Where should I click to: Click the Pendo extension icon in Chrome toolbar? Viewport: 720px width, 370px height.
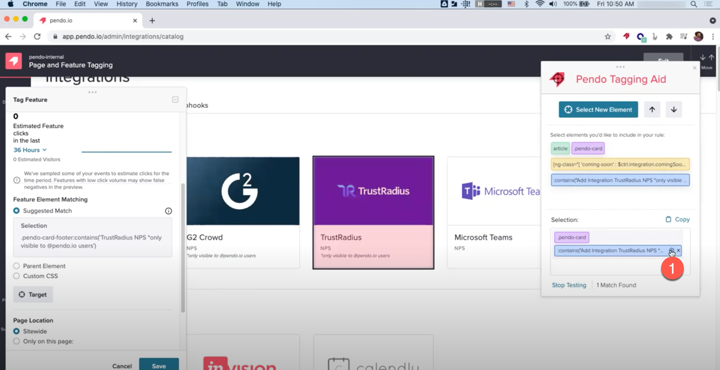point(626,37)
